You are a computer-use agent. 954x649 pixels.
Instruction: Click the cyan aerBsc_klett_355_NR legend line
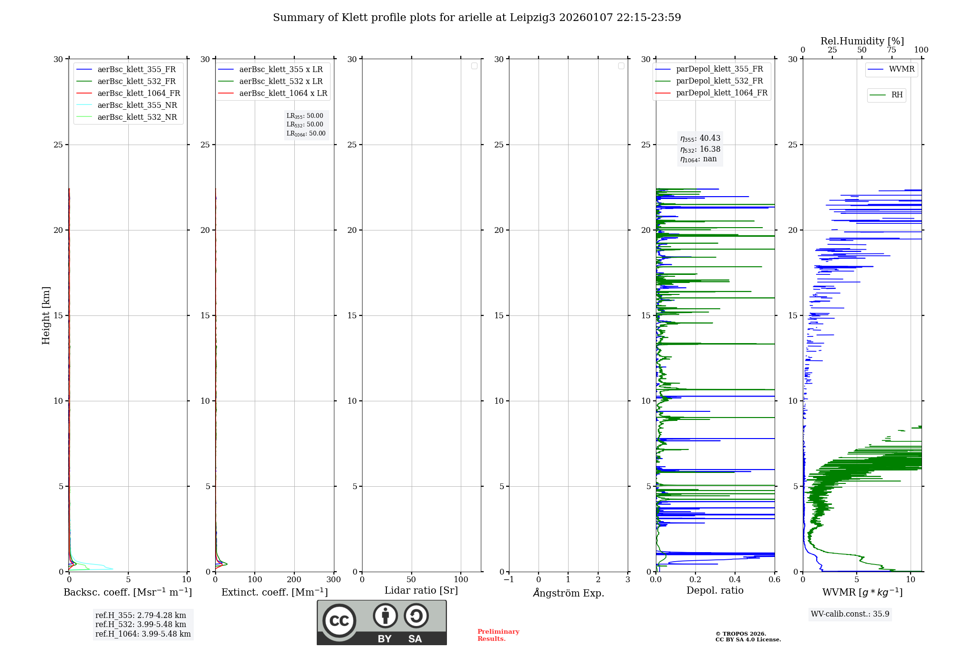pos(84,105)
